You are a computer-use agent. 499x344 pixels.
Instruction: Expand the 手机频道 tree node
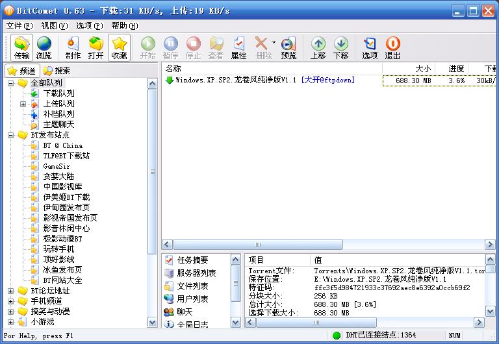10,301
